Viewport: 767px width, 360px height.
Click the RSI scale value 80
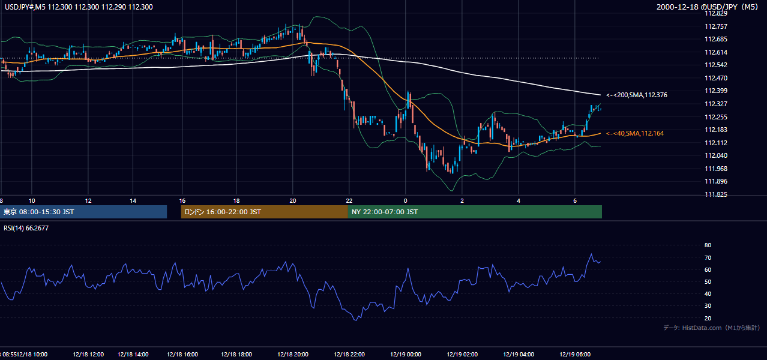point(708,245)
